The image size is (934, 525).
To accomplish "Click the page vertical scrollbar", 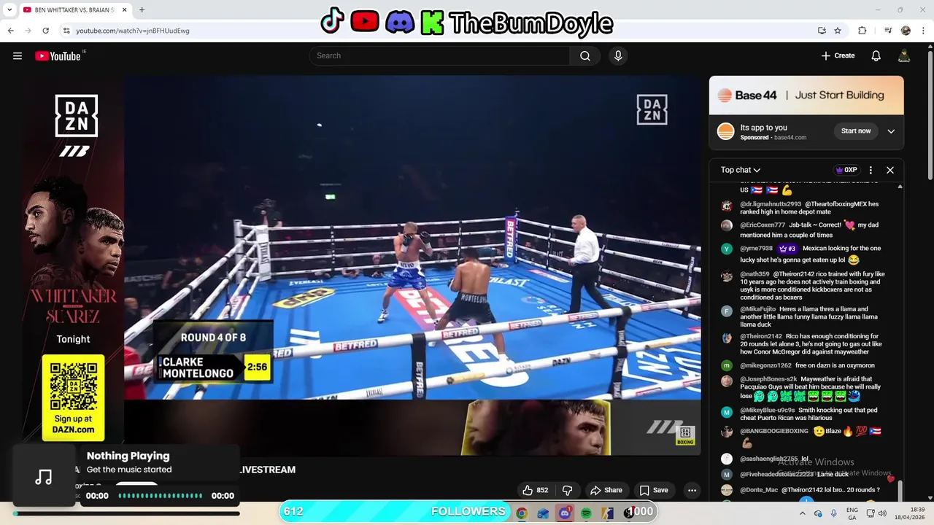I will coord(930,117).
